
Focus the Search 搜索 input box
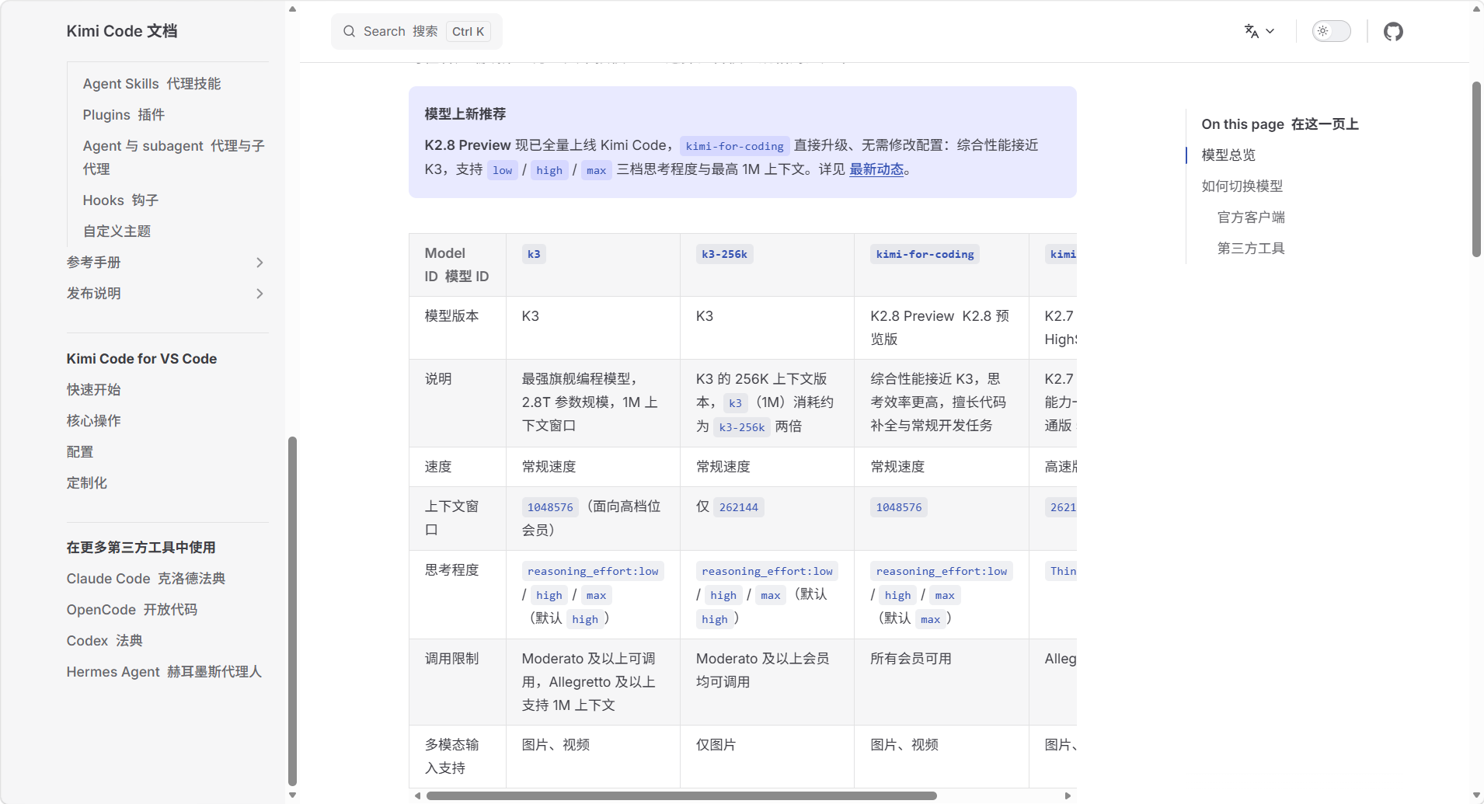(416, 32)
